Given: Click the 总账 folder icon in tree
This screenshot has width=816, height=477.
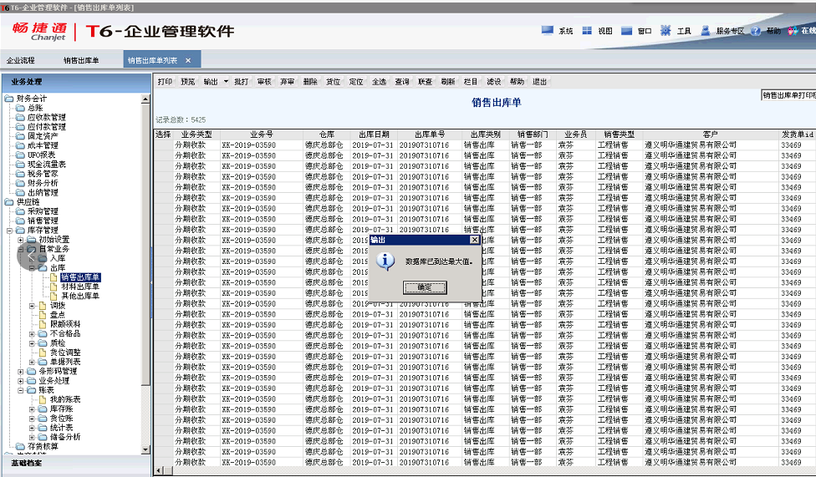Looking at the screenshot, I should pos(20,108).
